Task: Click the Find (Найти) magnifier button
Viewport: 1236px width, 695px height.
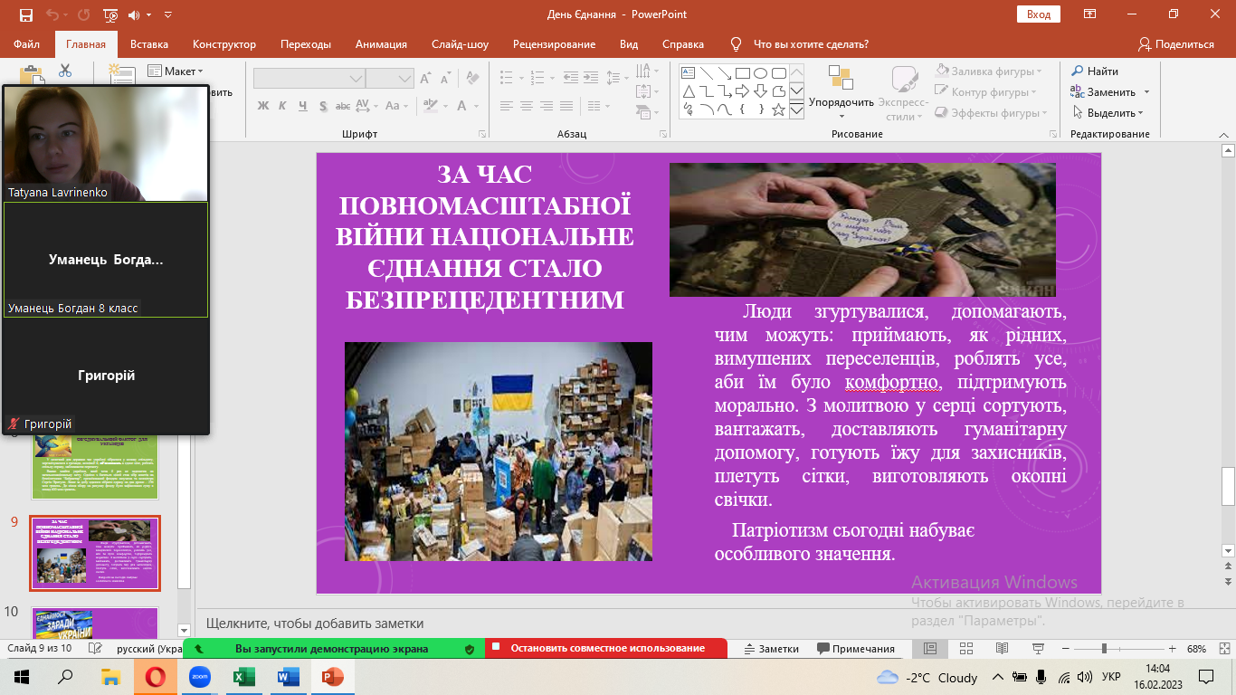Action: click(1095, 71)
